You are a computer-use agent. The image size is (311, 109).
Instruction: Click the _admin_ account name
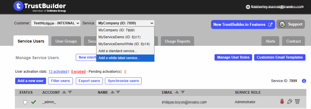click(49, 102)
